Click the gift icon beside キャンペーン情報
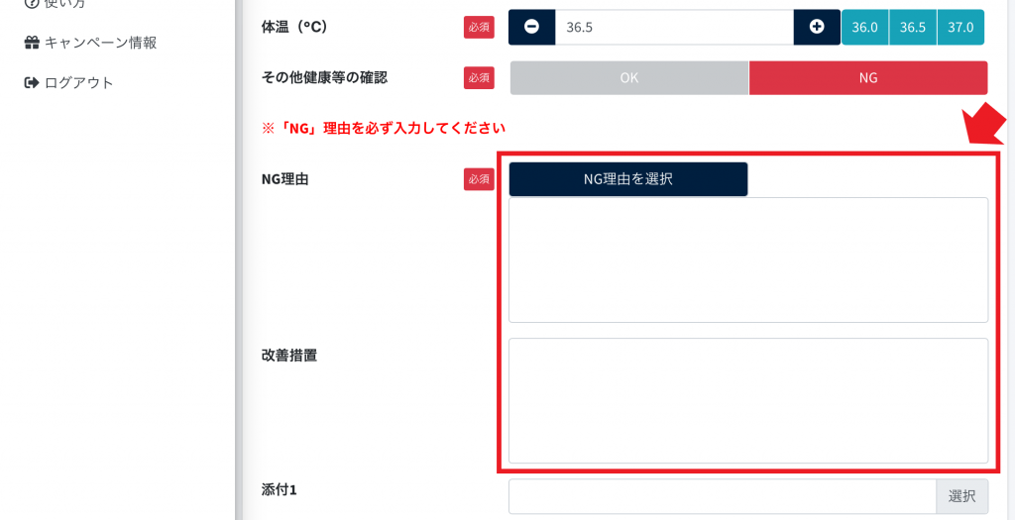The height and width of the screenshot is (520, 1015). pos(32,43)
